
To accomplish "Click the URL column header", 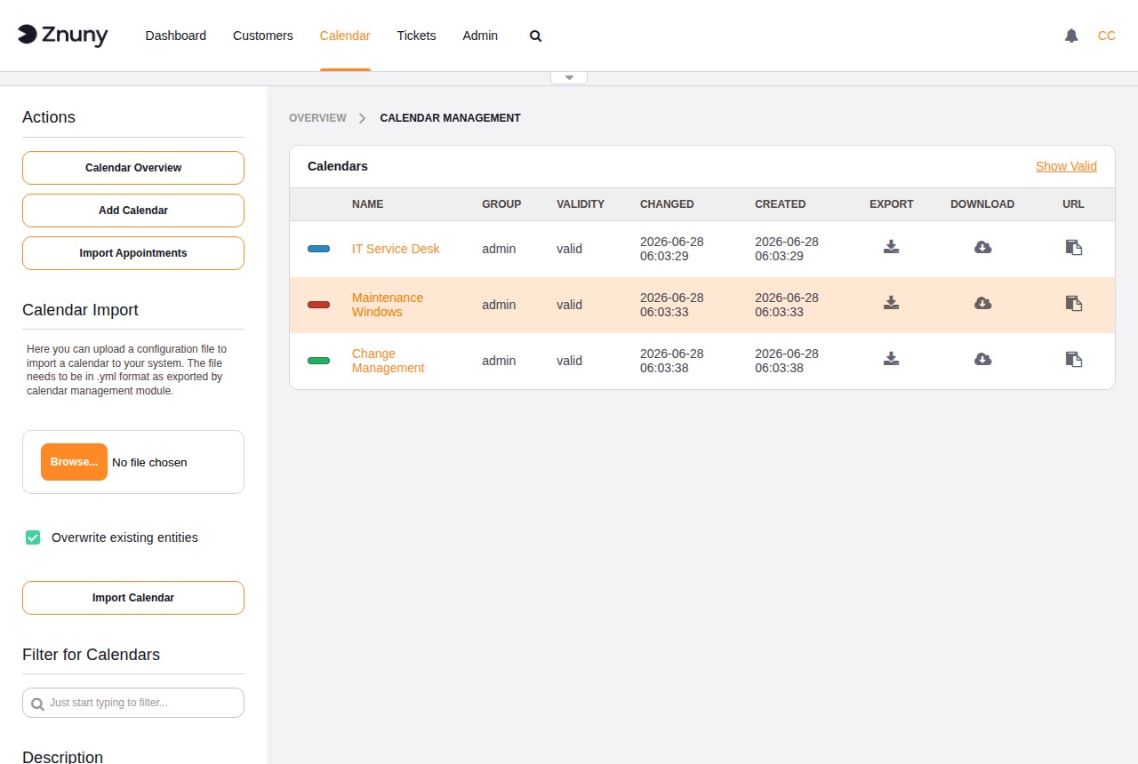I will coord(1073,204).
